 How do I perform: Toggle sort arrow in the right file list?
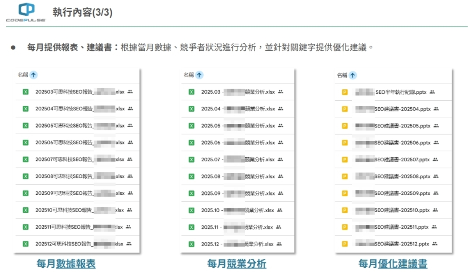point(353,75)
